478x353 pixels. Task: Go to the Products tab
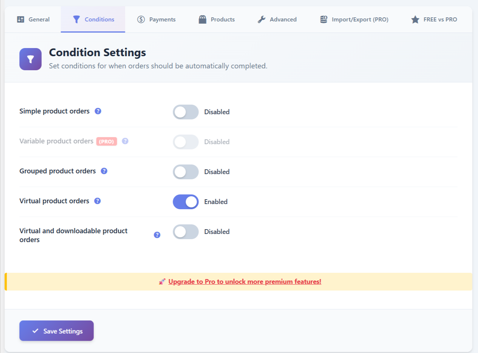click(x=217, y=20)
